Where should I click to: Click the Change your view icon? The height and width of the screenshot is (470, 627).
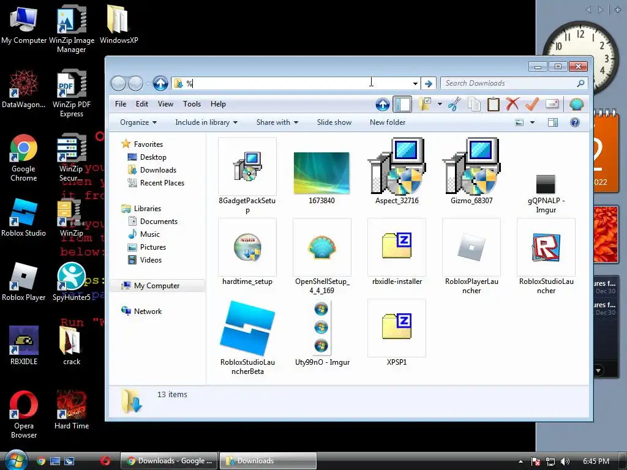(x=519, y=122)
